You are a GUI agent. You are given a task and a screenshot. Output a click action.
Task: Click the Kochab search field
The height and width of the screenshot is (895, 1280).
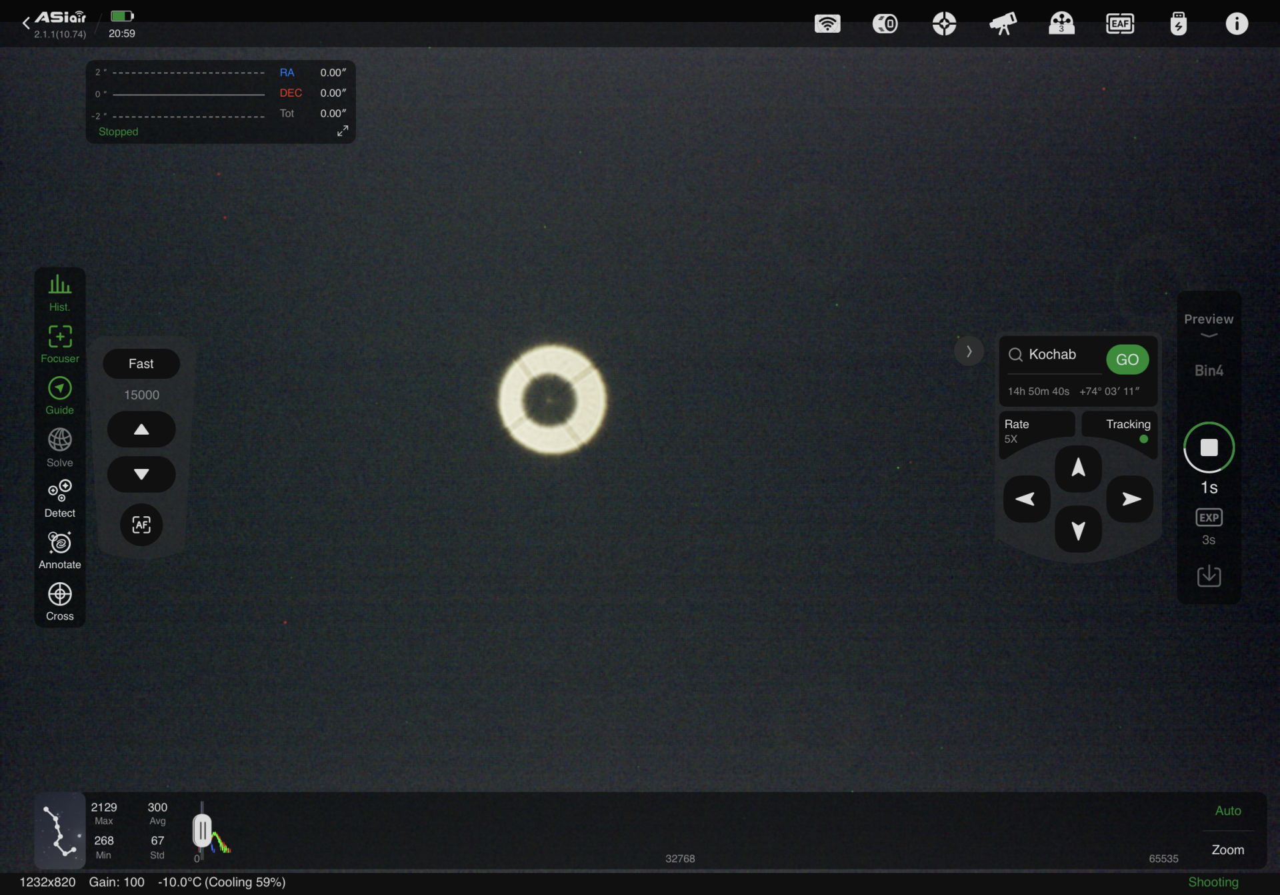tap(1053, 355)
